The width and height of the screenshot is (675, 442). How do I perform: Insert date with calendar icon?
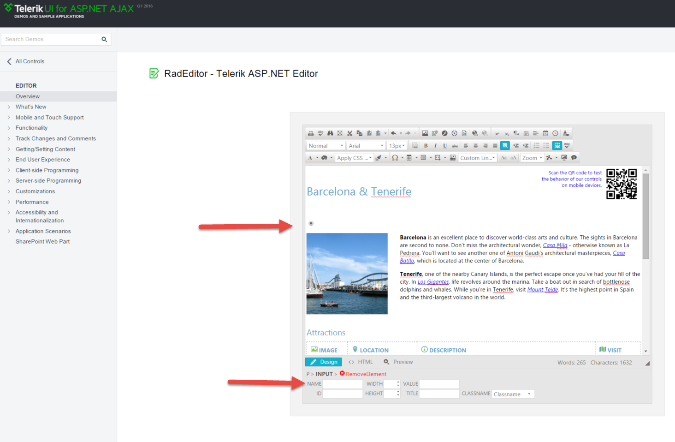545,133
